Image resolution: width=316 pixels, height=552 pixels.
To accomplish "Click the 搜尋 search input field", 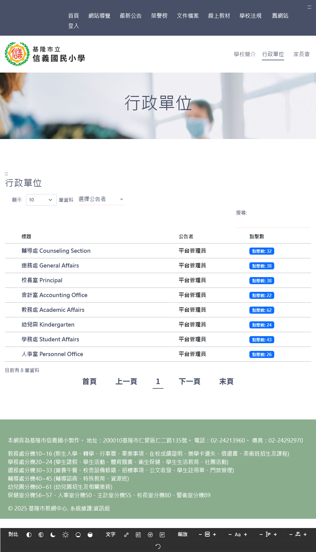I will point(273,222).
